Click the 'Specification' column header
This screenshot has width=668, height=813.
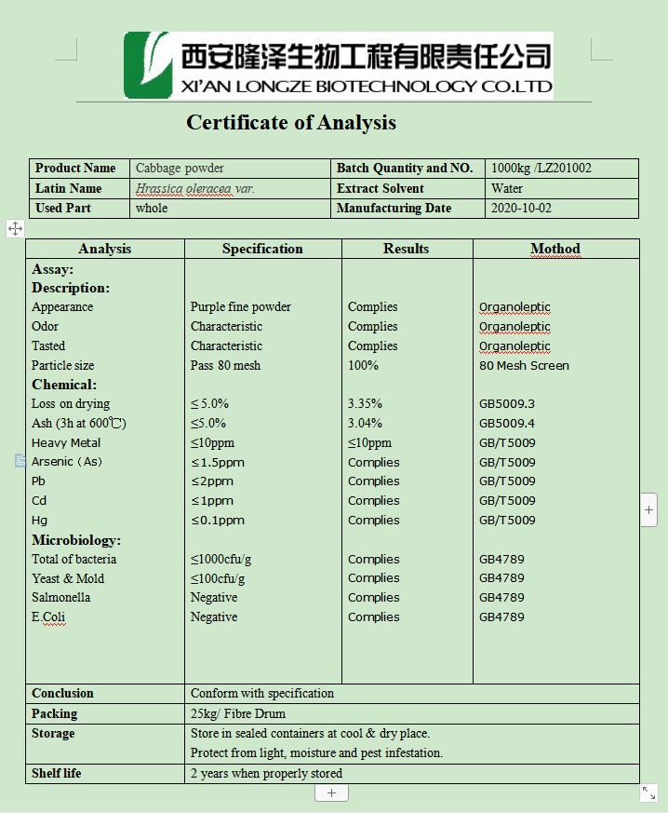pyautogui.click(x=262, y=249)
